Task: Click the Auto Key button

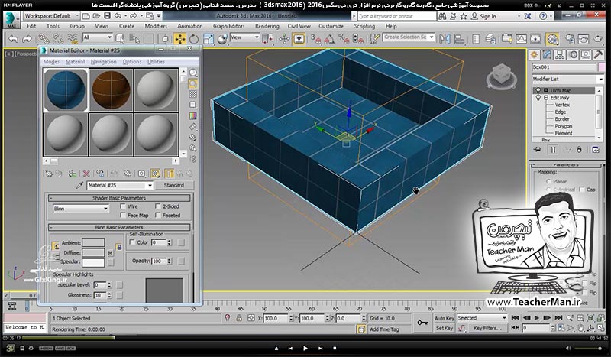Action: (444, 318)
